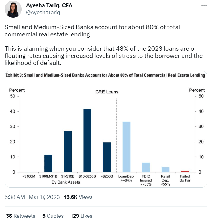This screenshot has height=224, width=212.
Task: Click the red Failed So Far bar
Action: click(185, 171)
